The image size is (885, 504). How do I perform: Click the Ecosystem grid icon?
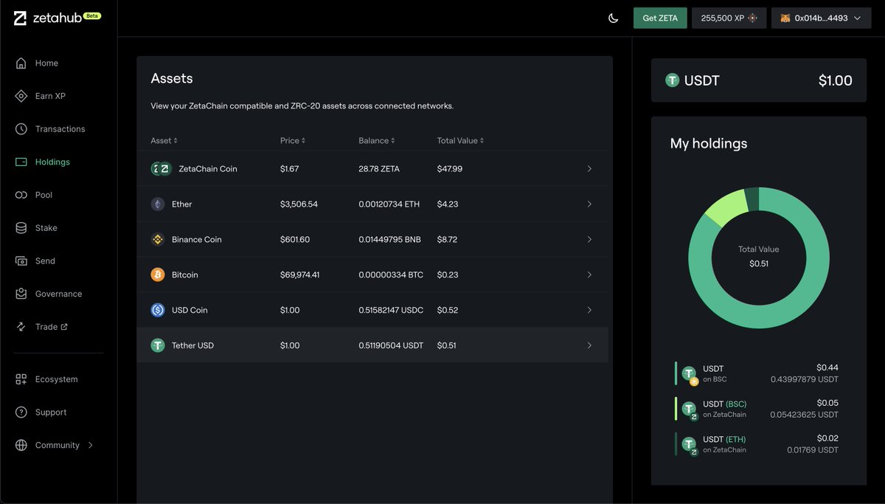coord(21,379)
